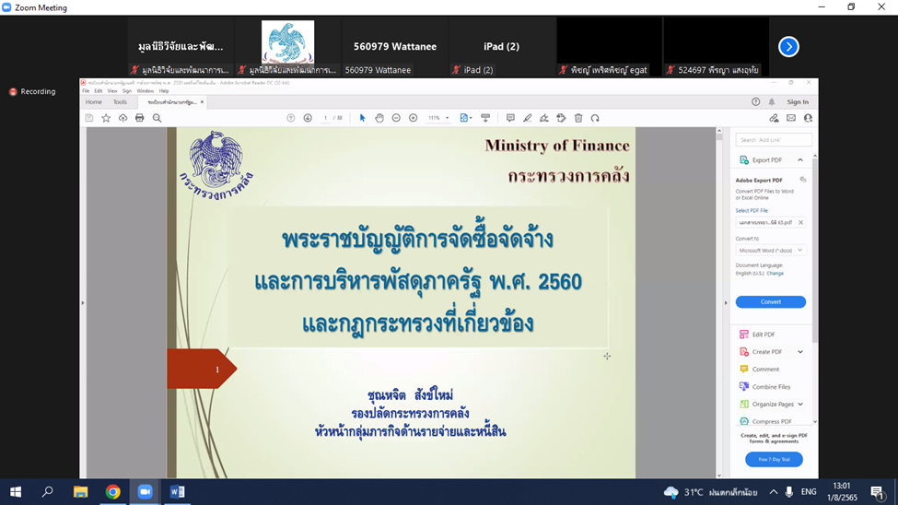The height and width of the screenshot is (505, 898).
Task: Open the fit page options icon
Action: [466, 118]
